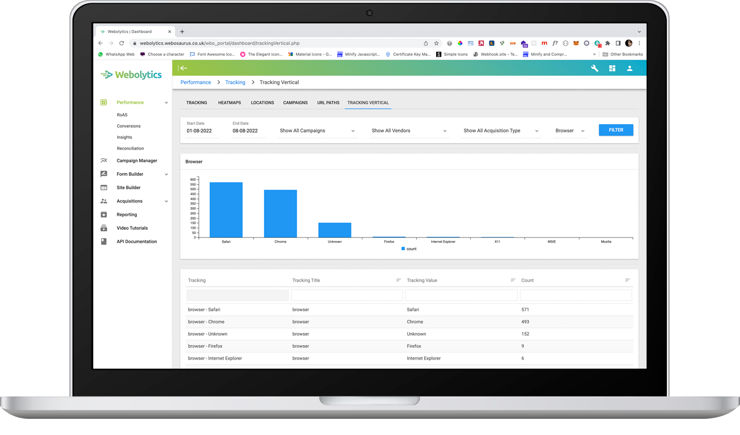Screen dimensions: 740x435
Task: Open the user profile icon
Action: point(630,68)
